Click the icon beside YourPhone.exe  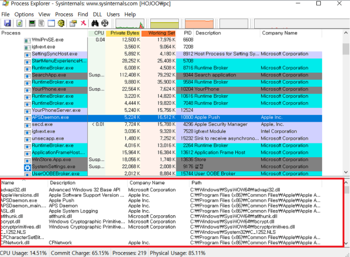(x=27, y=90)
